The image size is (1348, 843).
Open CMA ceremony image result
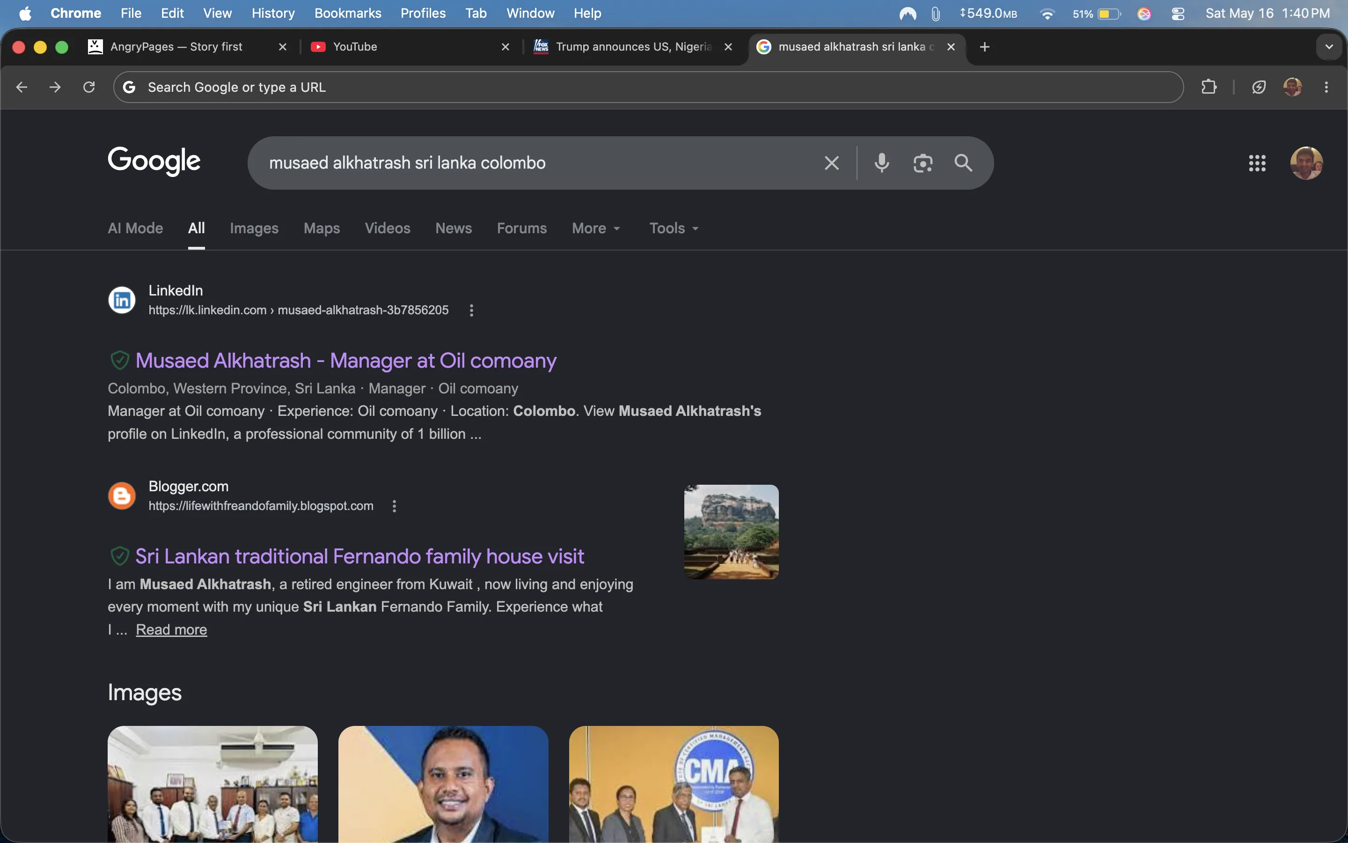tap(674, 784)
